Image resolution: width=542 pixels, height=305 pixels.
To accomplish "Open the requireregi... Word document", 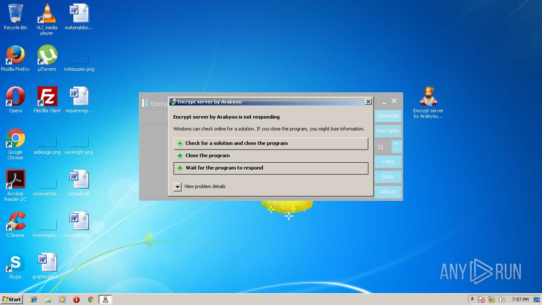I will coord(79,100).
